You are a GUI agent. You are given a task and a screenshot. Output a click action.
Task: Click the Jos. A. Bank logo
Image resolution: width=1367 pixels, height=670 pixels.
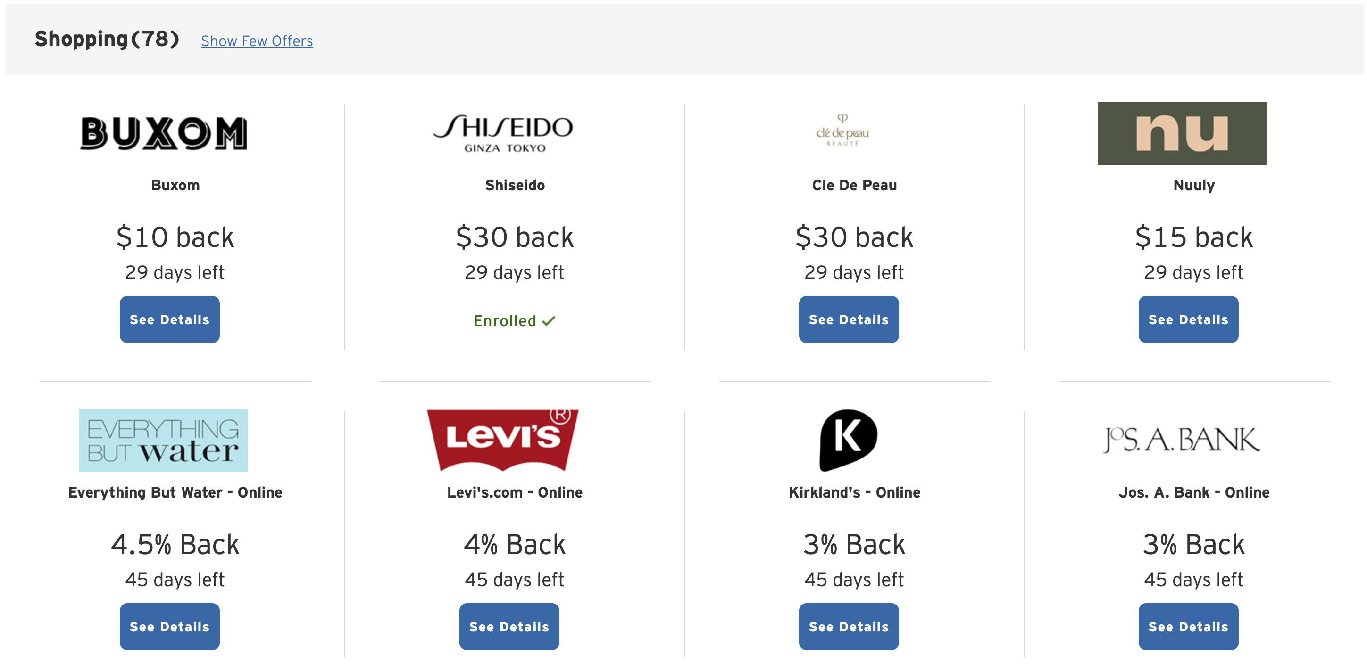click(1182, 440)
